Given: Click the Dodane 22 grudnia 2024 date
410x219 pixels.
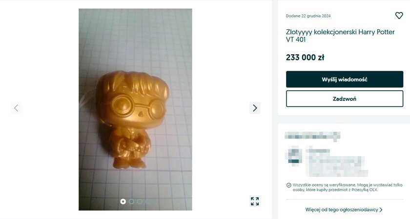Looking at the screenshot, I should (308, 16).
